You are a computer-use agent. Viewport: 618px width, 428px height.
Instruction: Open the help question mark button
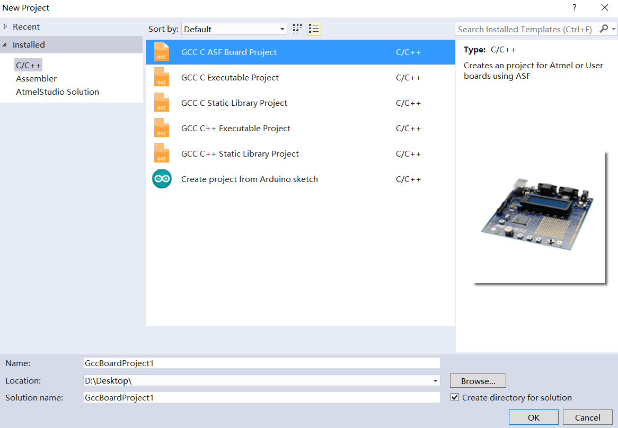(x=574, y=7)
